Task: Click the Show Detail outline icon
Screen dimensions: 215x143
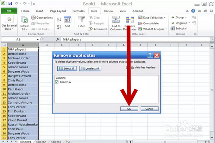Action: pyautogui.click(x=194, y=17)
